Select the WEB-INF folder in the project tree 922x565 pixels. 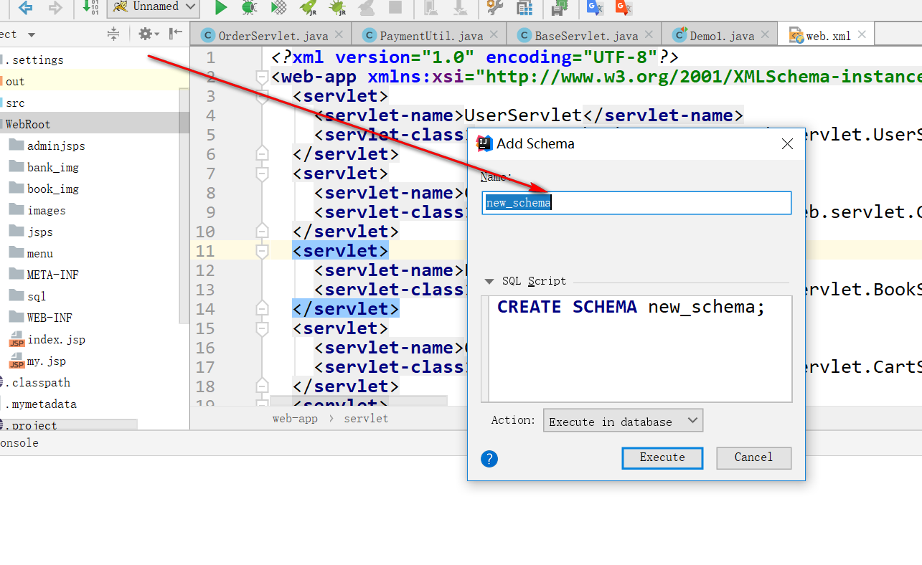tap(53, 317)
